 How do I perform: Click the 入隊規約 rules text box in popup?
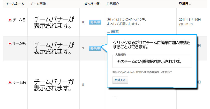152,62
